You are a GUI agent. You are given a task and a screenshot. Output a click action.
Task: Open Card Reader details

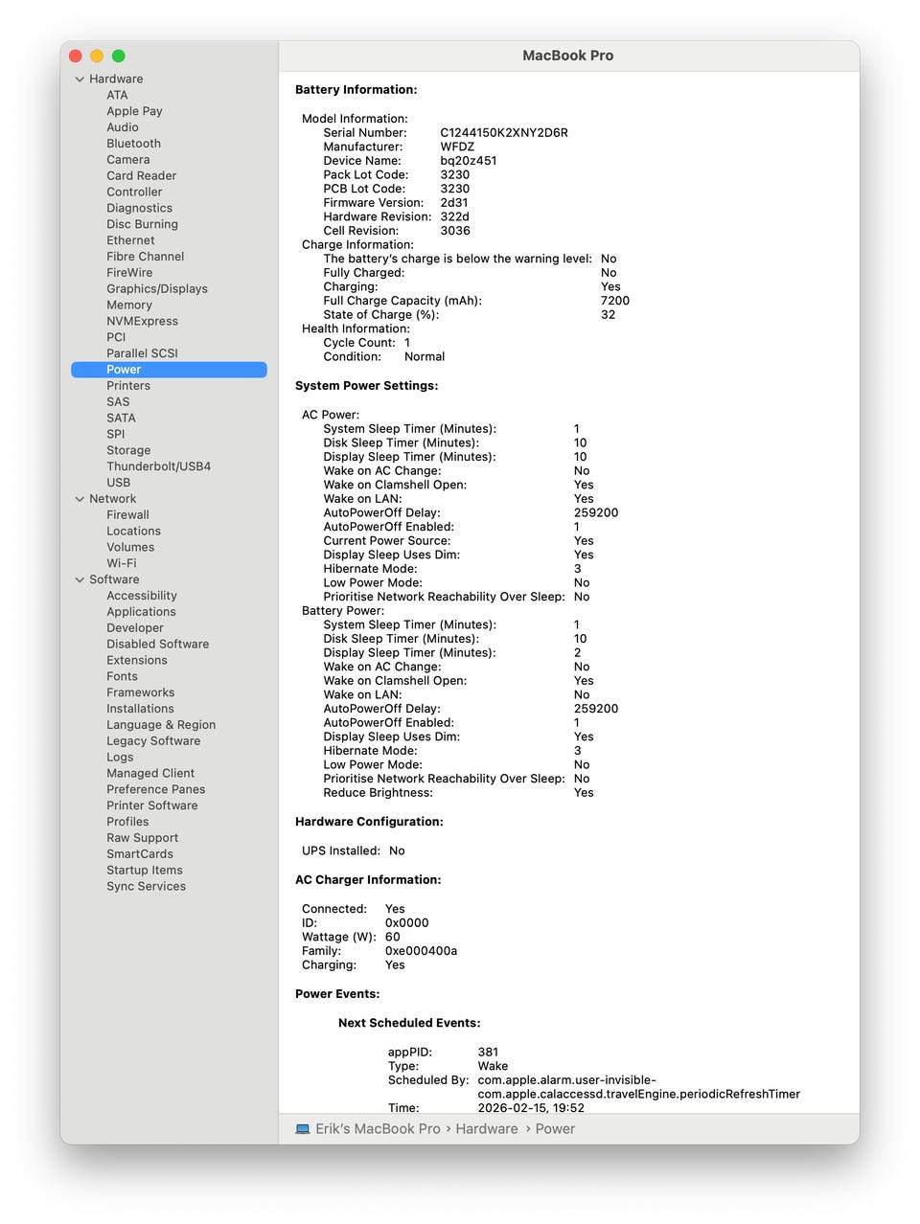[x=142, y=176]
